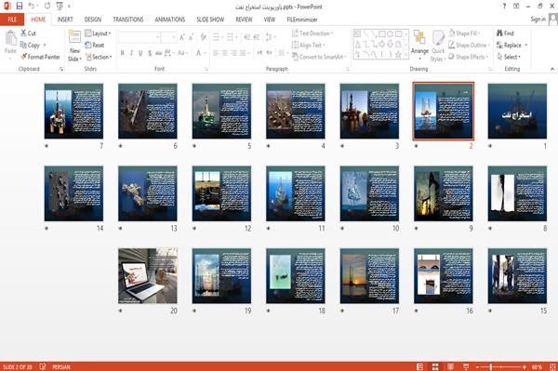Image resolution: width=558 pixels, height=371 pixels.
Task: Select the Format Painter tool
Action: [40, 57]
